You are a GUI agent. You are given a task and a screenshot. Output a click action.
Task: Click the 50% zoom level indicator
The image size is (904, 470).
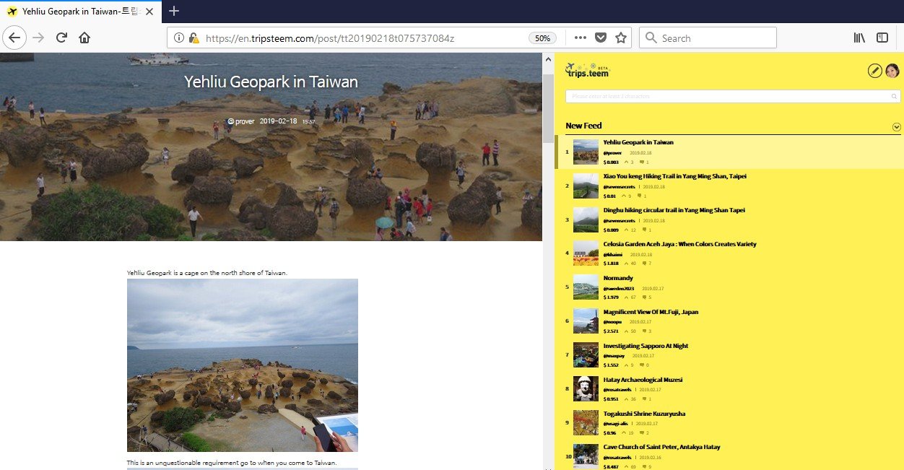(x=542, y=38)
